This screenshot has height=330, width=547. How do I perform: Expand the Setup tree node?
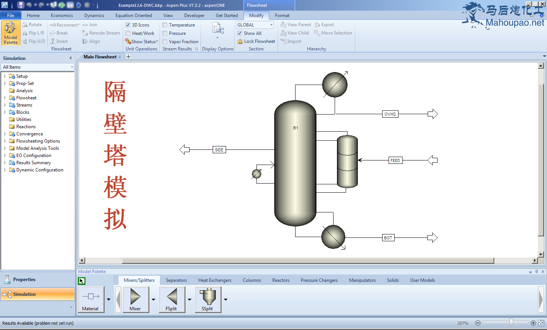(5, 76)
